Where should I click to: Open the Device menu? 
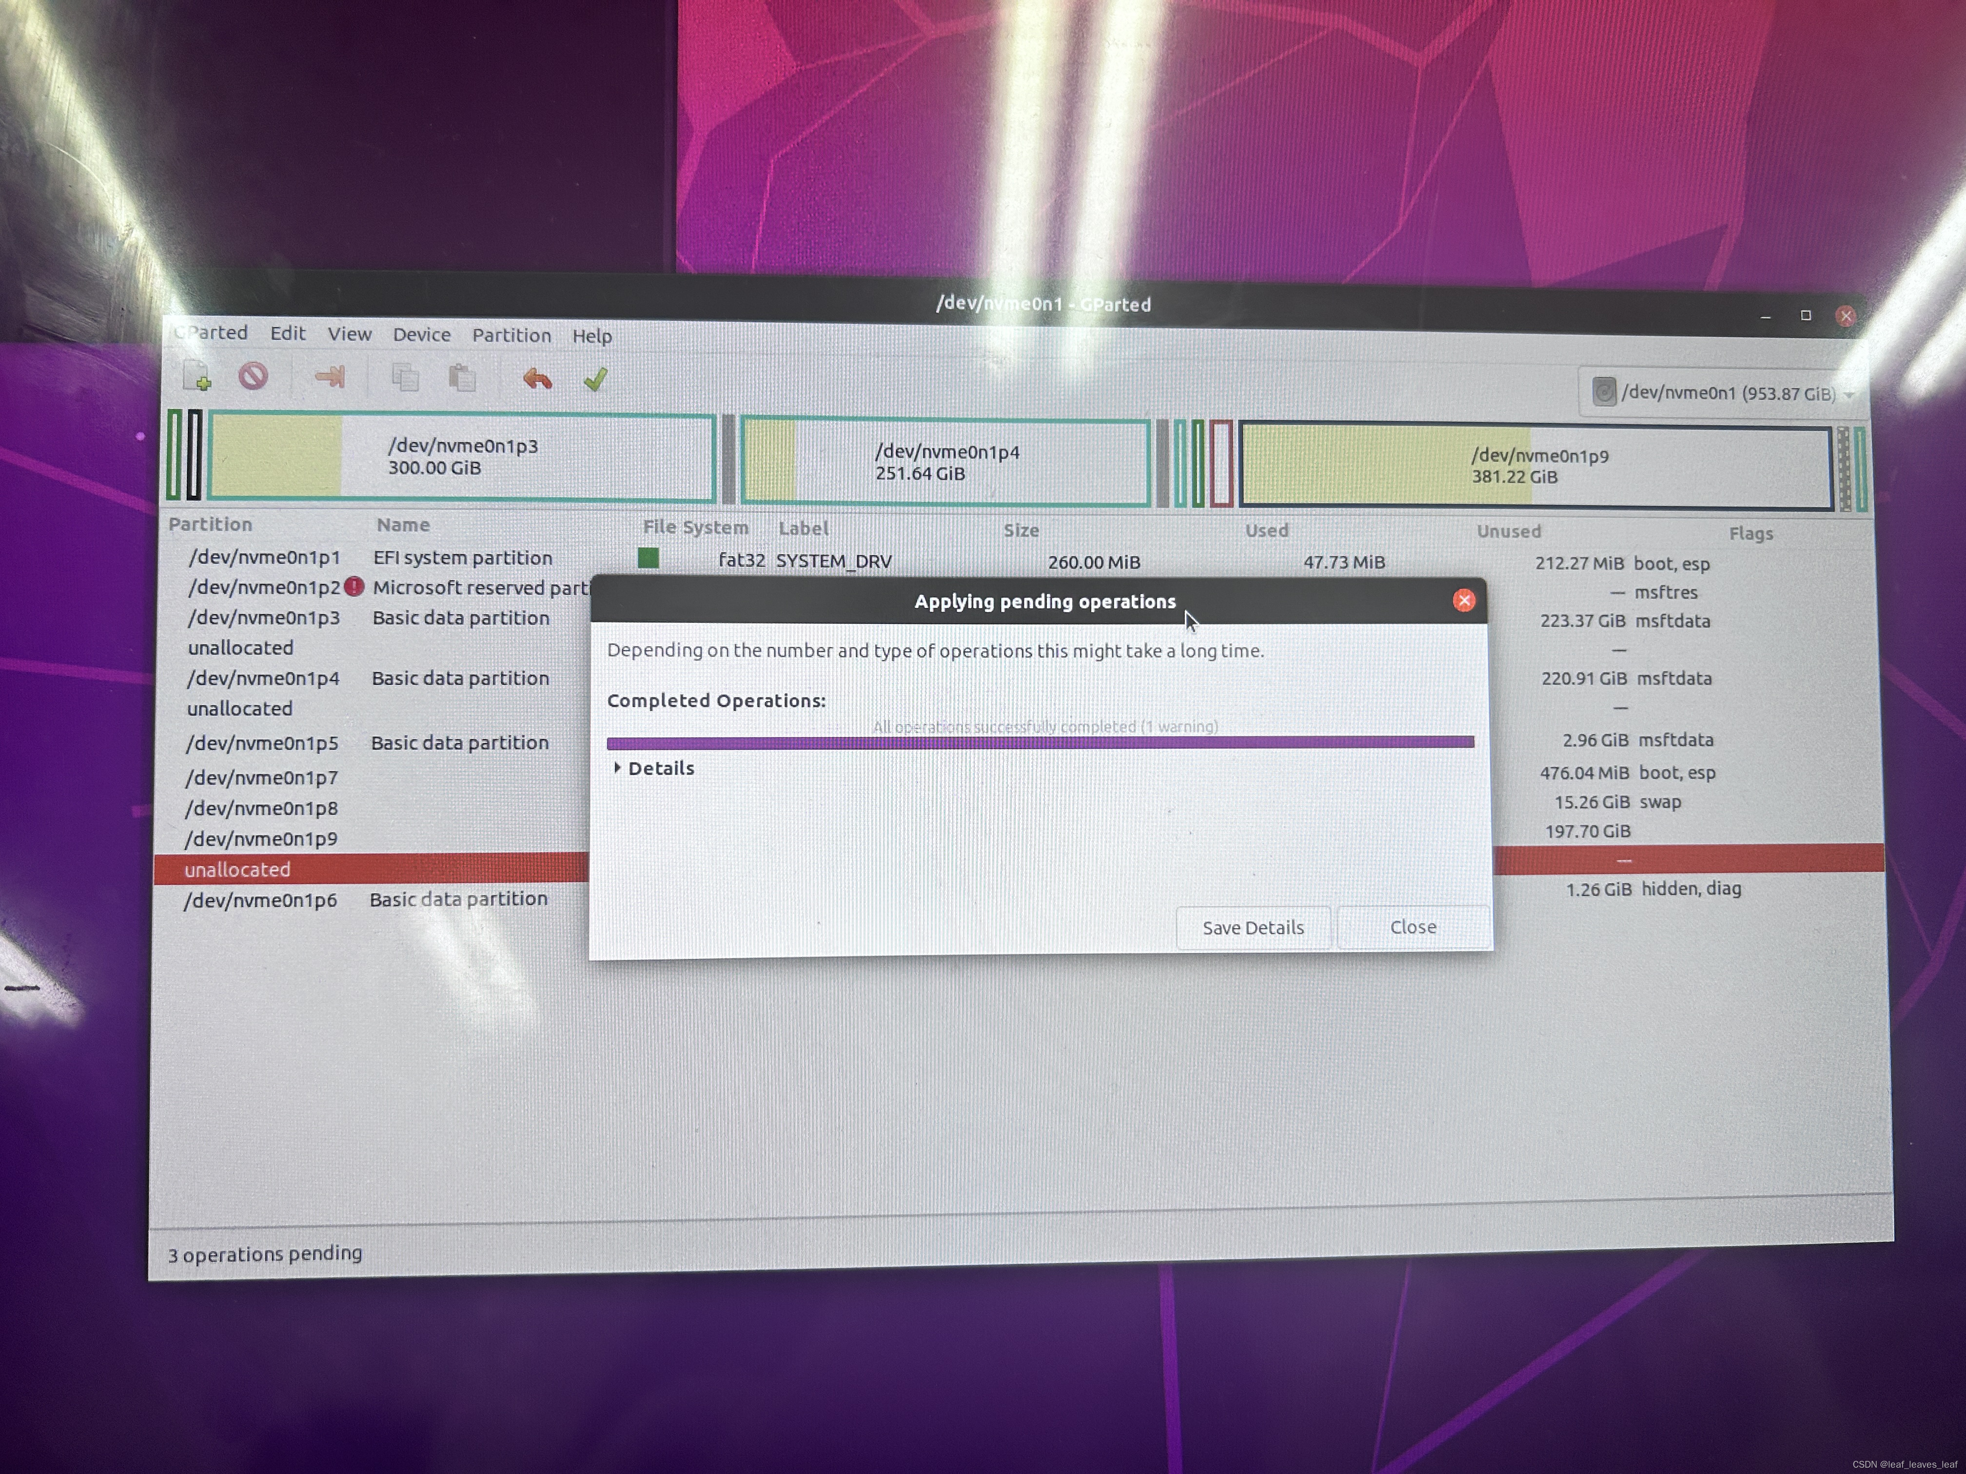coord(421,334)
